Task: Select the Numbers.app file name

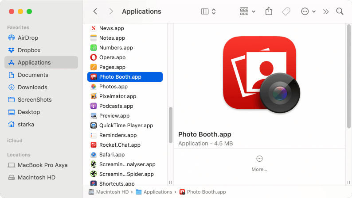Action: click(x=116, y=48)
